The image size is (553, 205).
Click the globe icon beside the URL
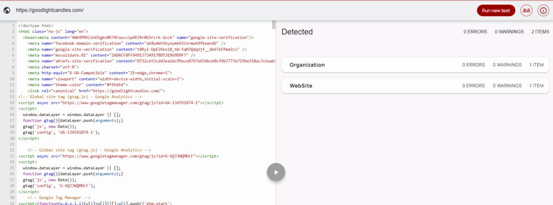[6, 10]
